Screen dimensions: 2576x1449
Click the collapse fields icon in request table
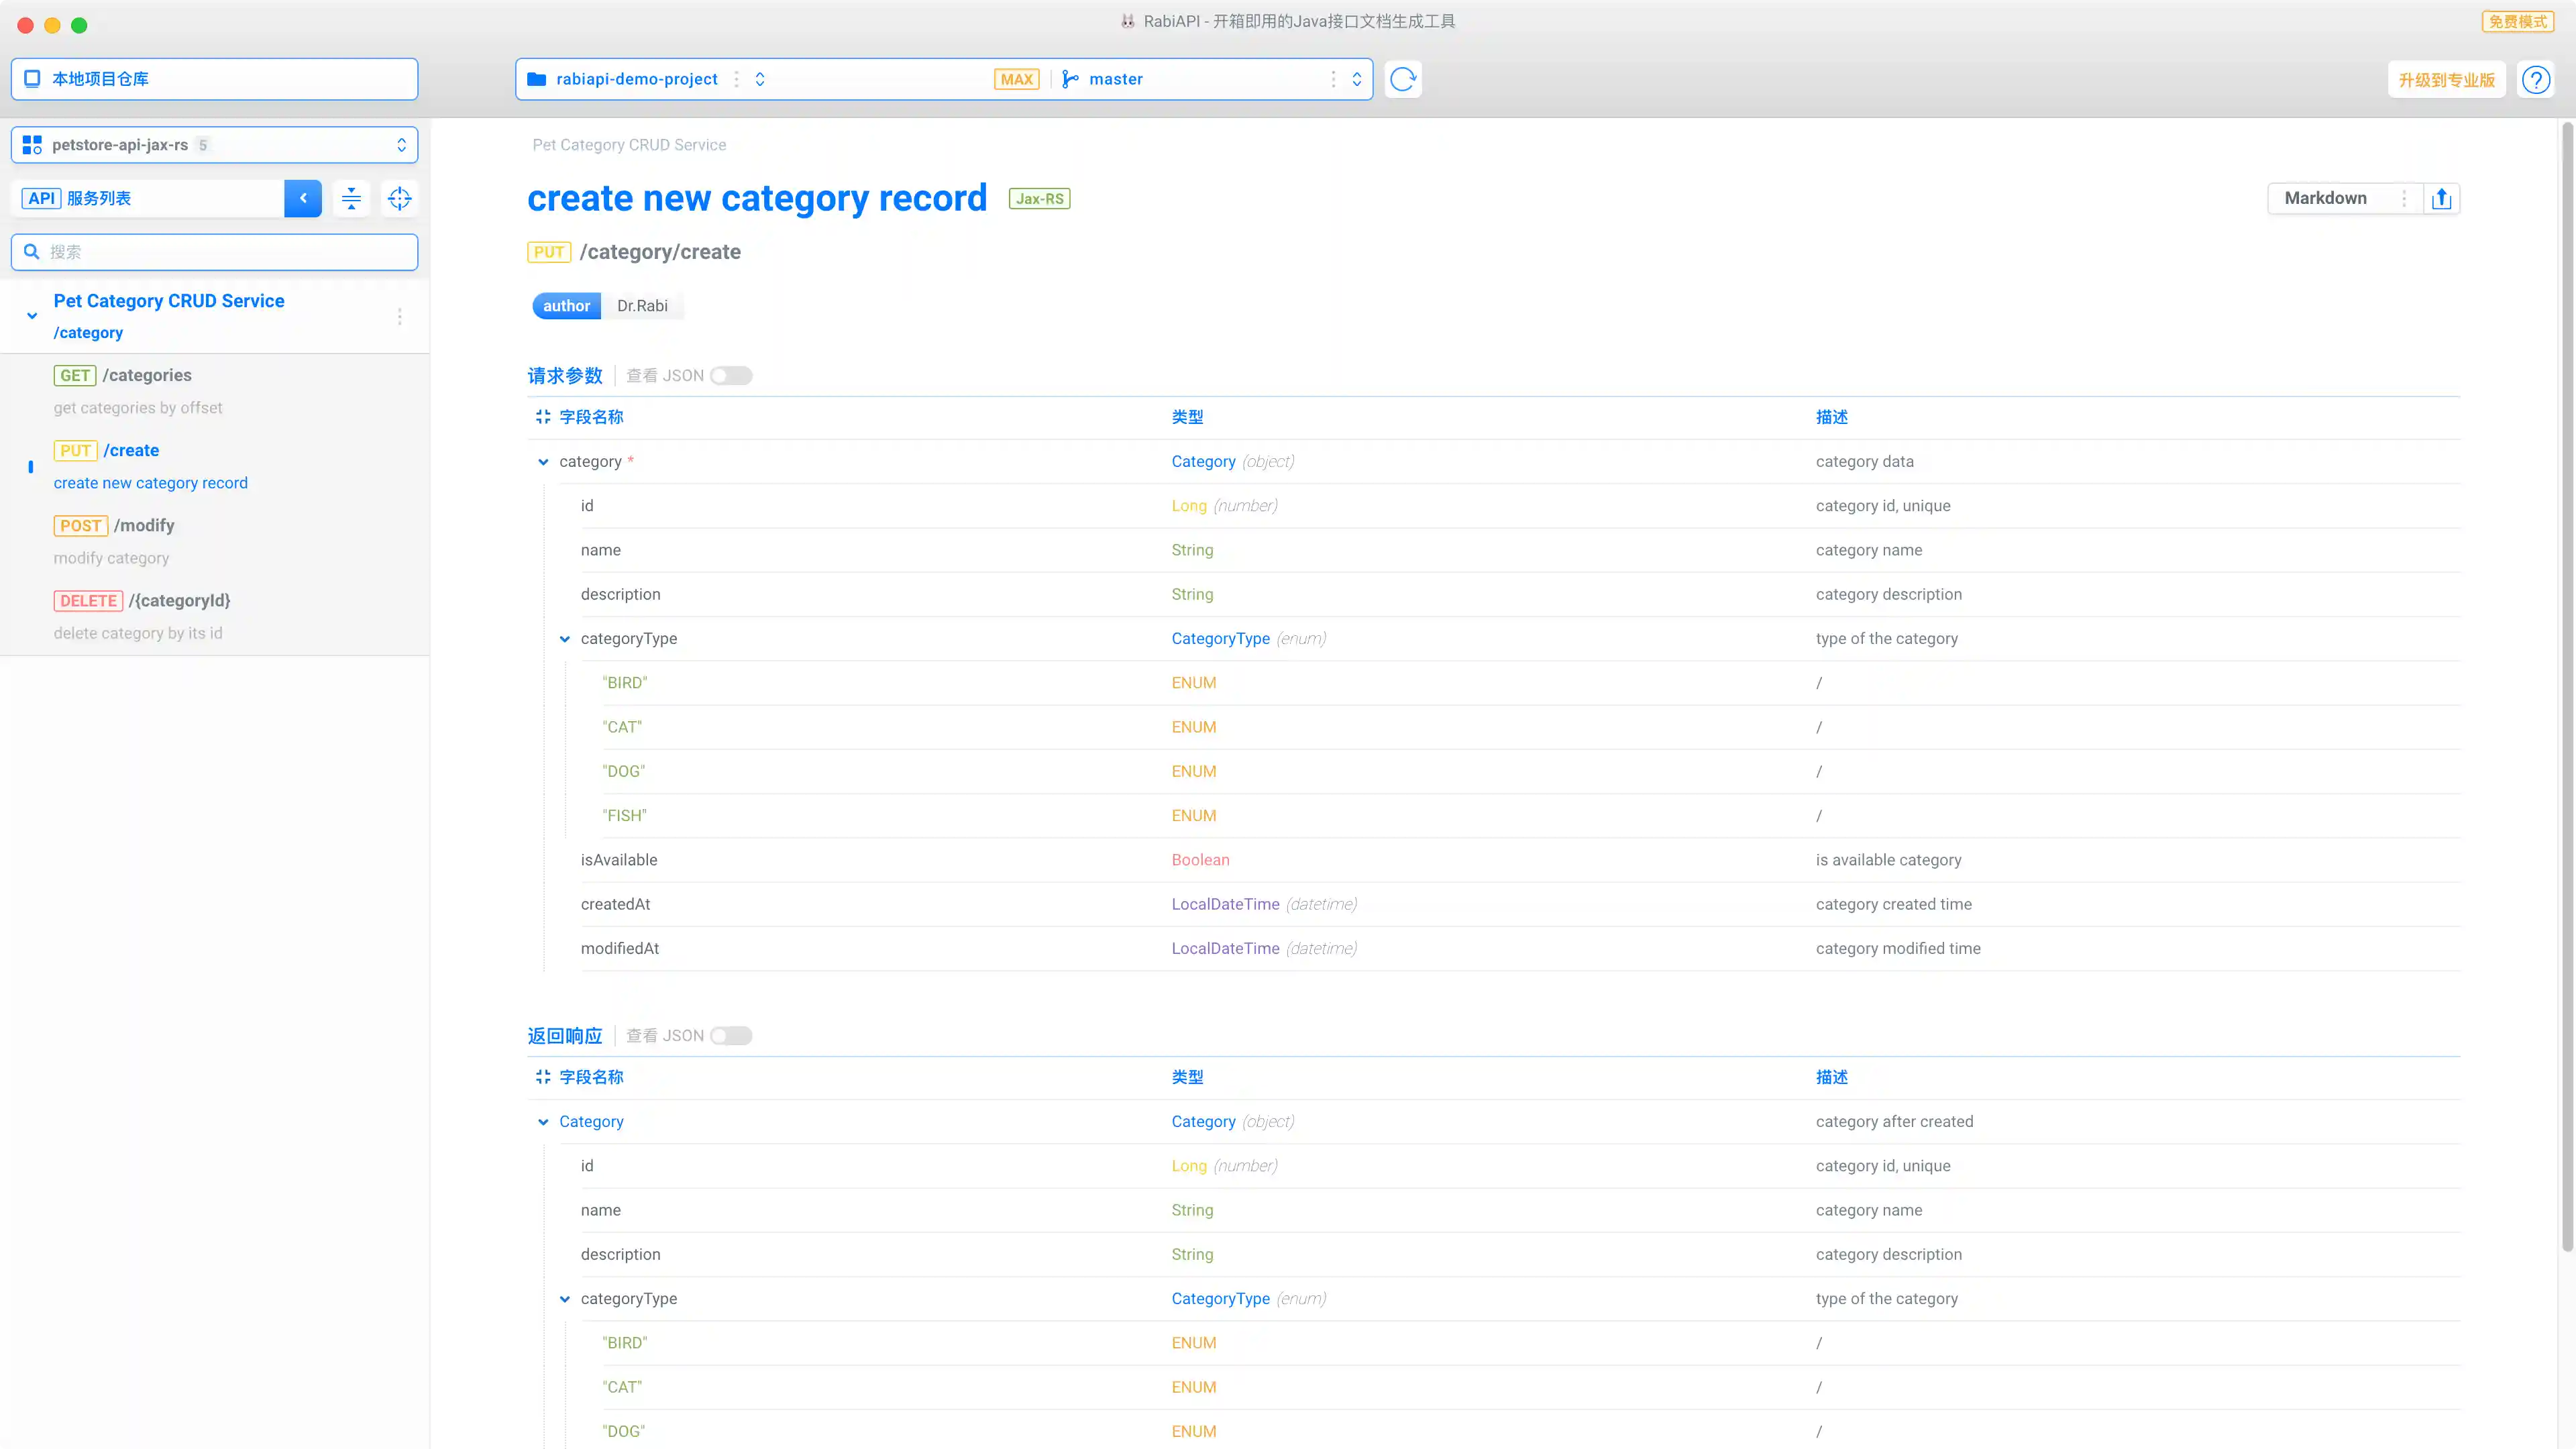pyautogui.click(x=543, y=417)
